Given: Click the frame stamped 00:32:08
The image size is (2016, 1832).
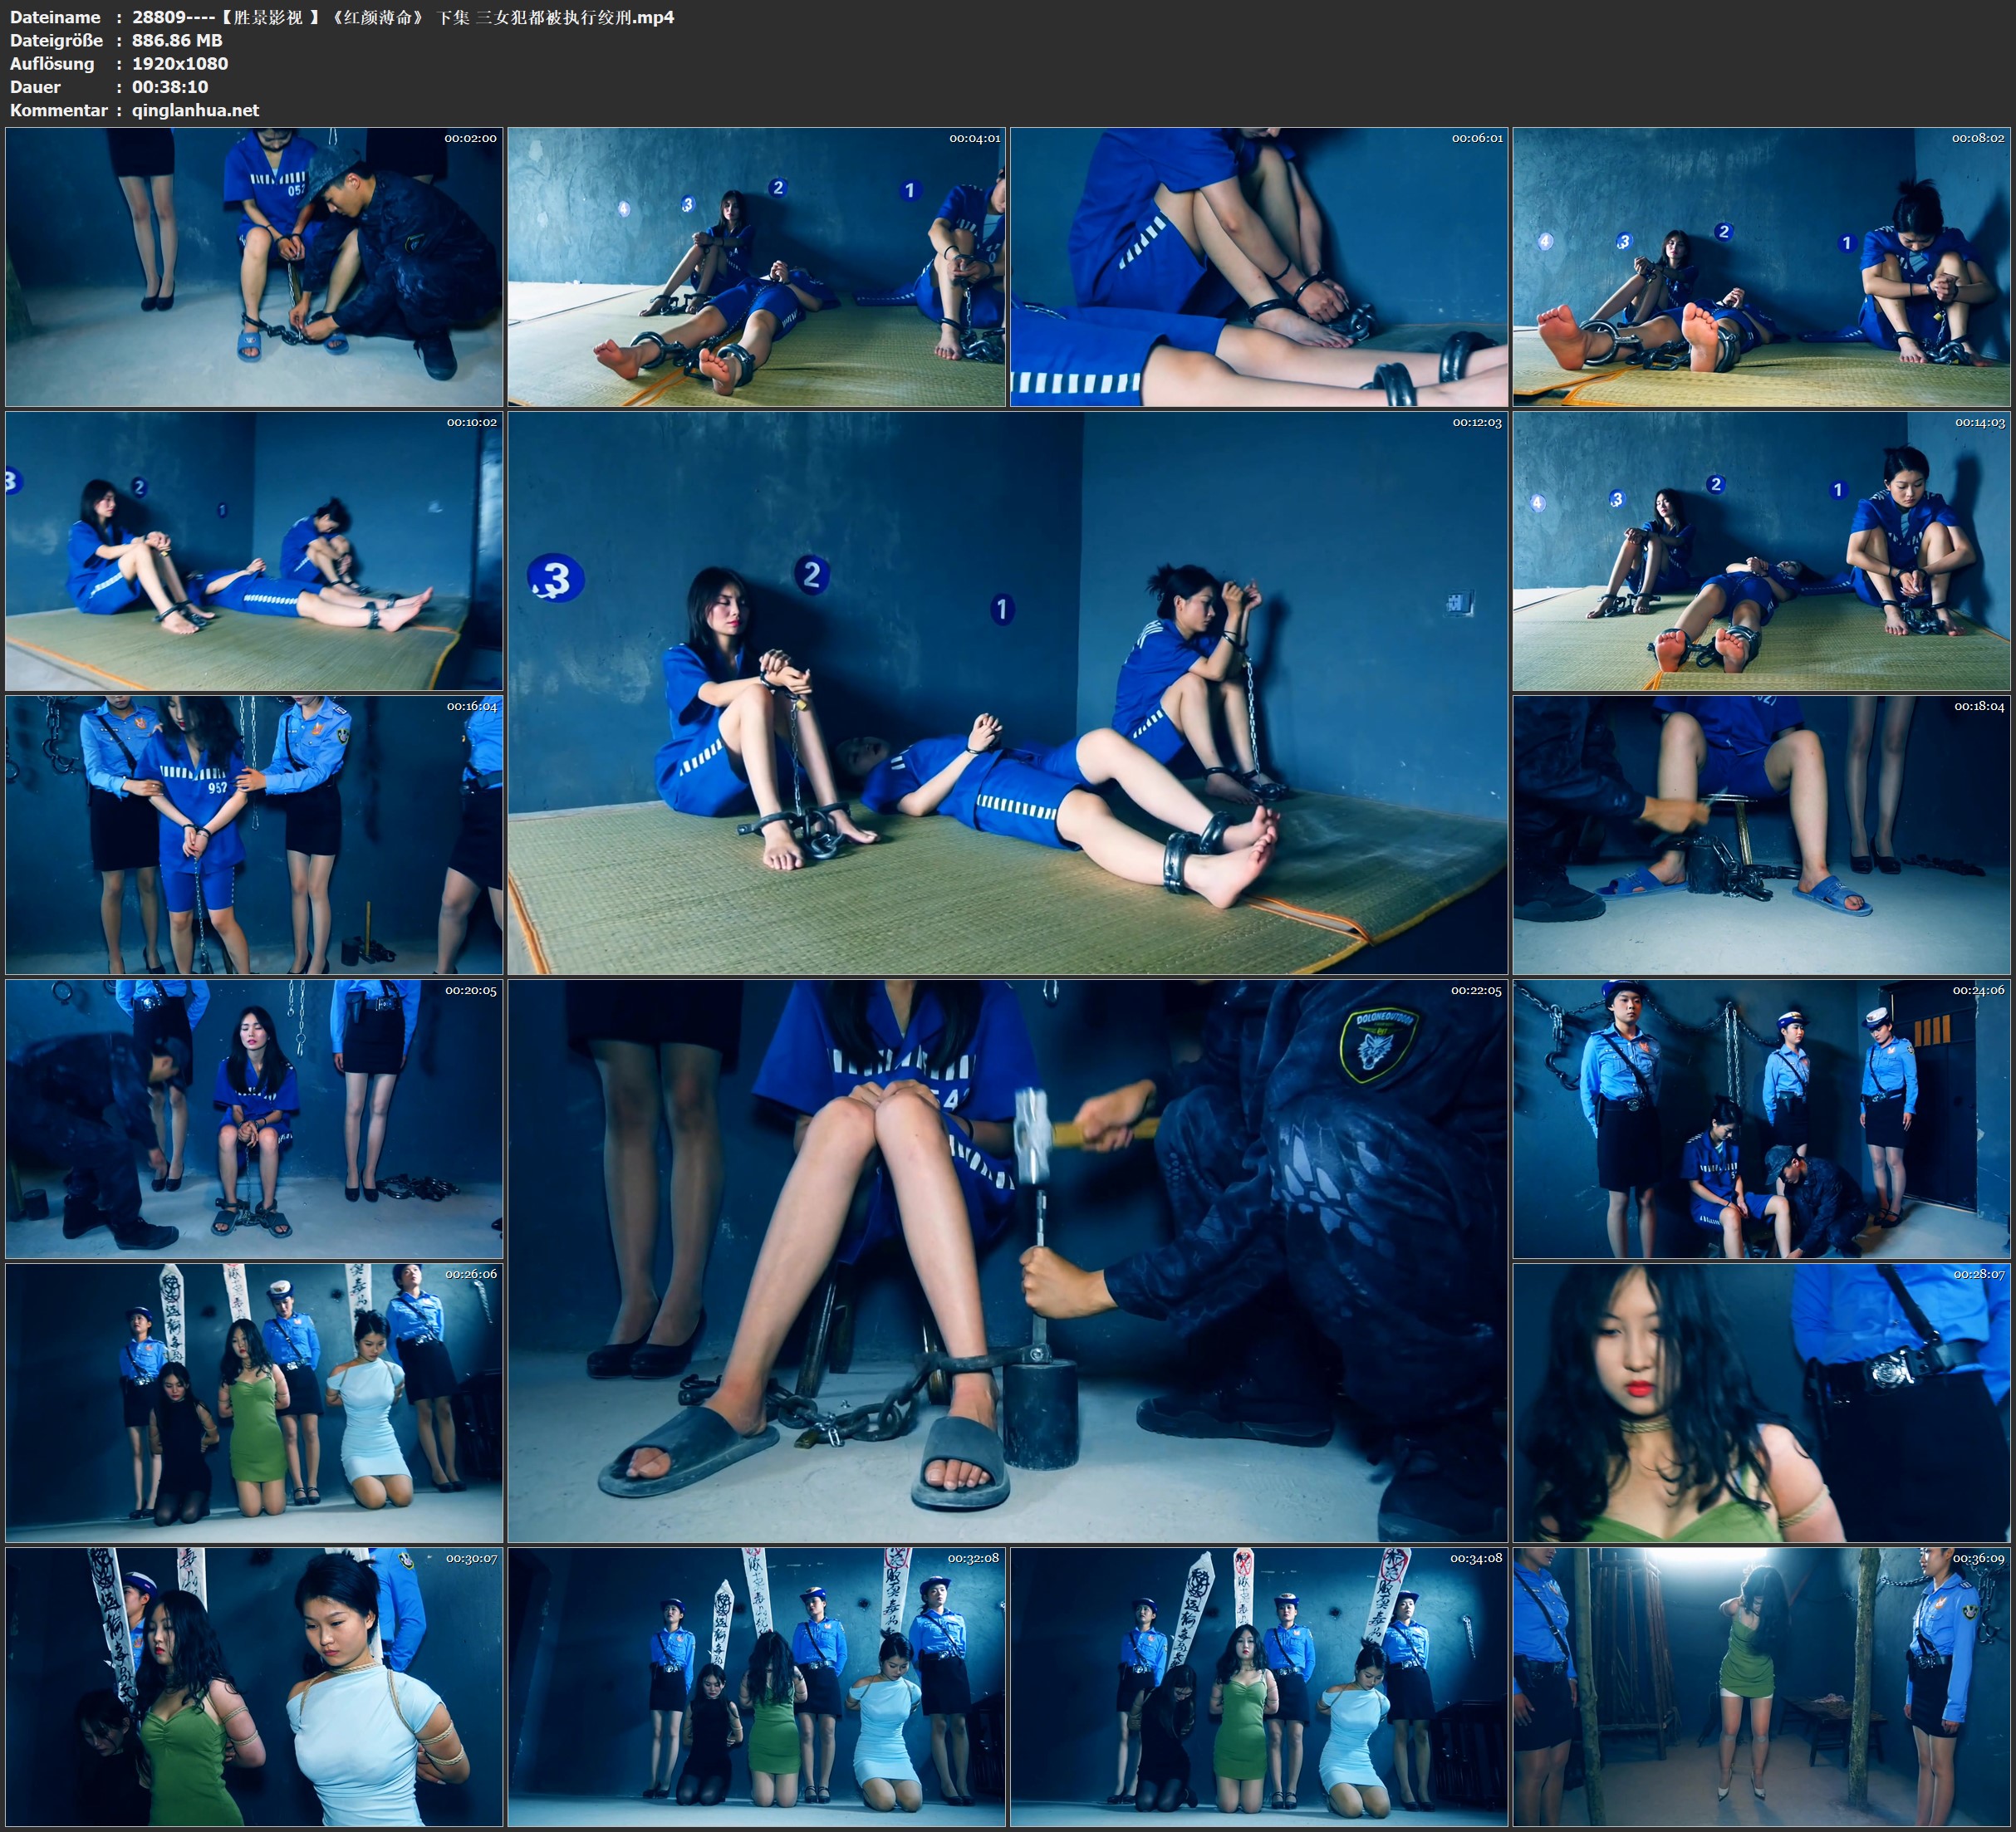Looking at the screenshot, I should (756, 1687).
